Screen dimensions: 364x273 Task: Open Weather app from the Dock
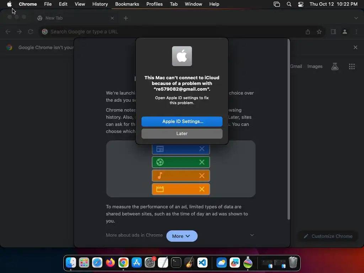(221, 263)
